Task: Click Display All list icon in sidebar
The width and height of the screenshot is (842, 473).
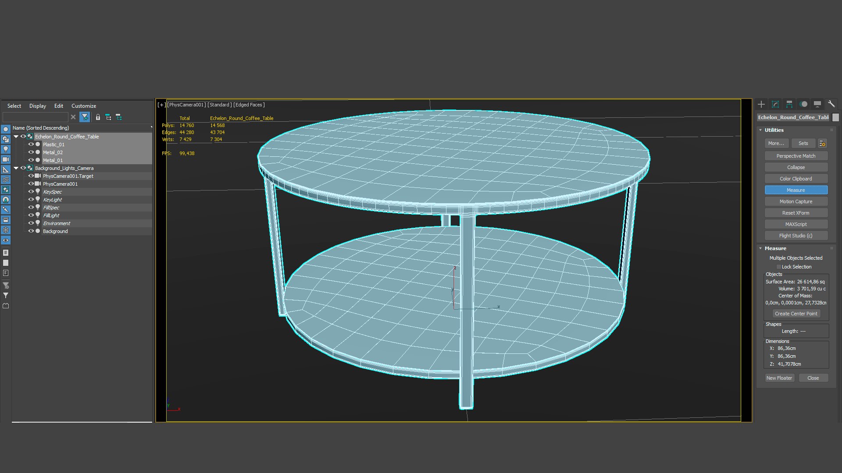Action: pyautogui.click(x=6, y=253)
